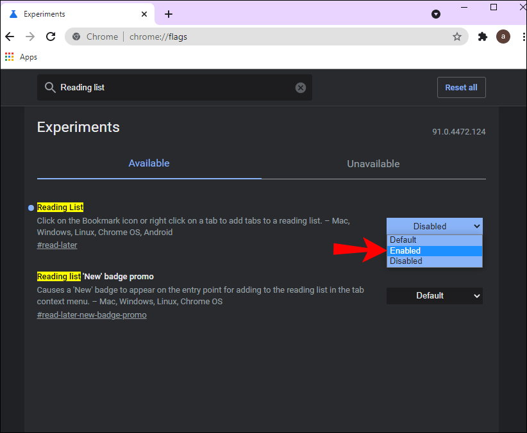
Task: Open the tab search dropdown button
Action: coord(436,14)
